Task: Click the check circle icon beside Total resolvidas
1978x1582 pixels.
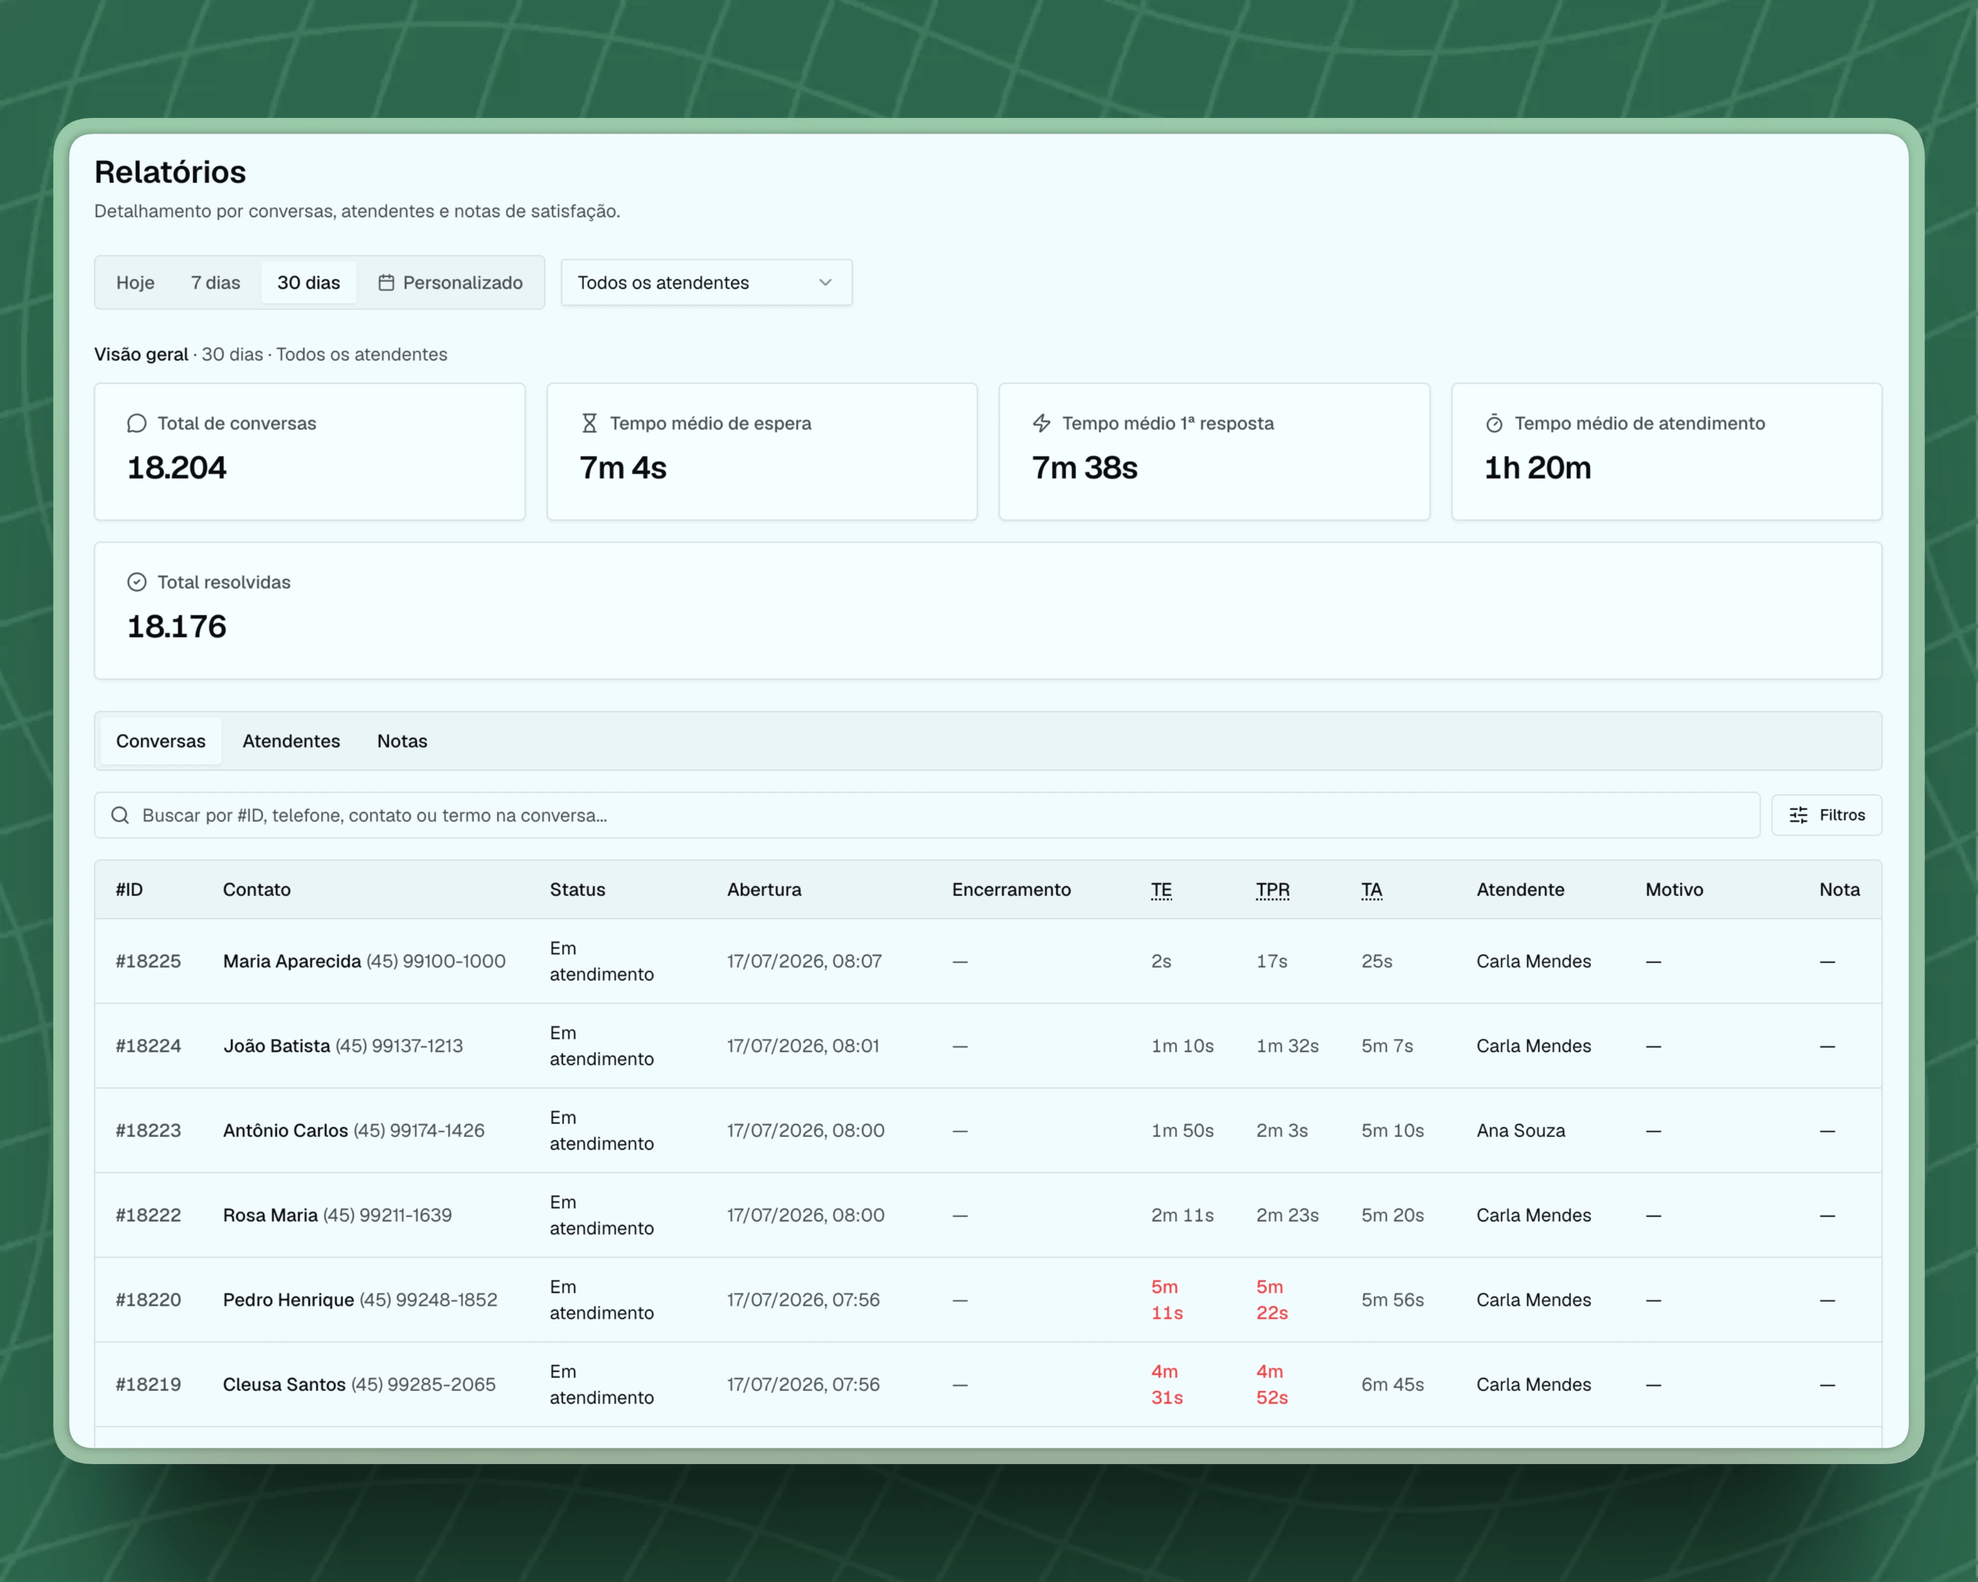Action: (137, 582)
